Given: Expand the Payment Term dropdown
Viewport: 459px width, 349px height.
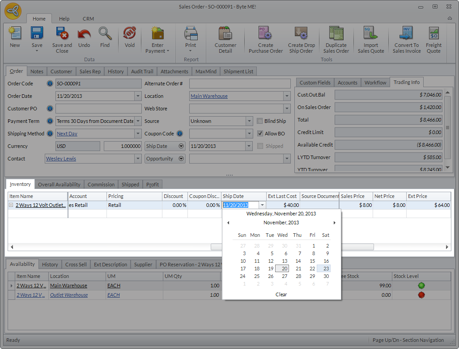Looking at the screenshot, I should (138, 121).
